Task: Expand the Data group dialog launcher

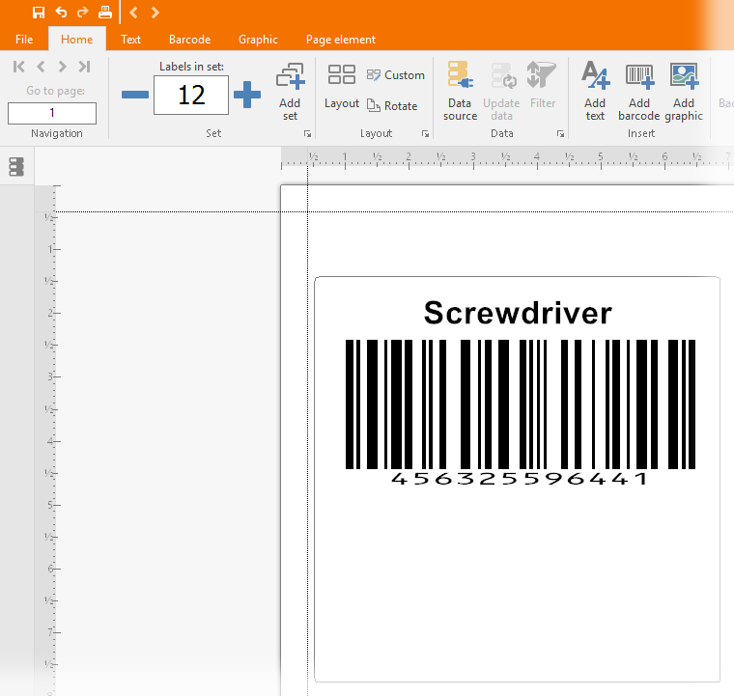Action: [x=560, y=134]
